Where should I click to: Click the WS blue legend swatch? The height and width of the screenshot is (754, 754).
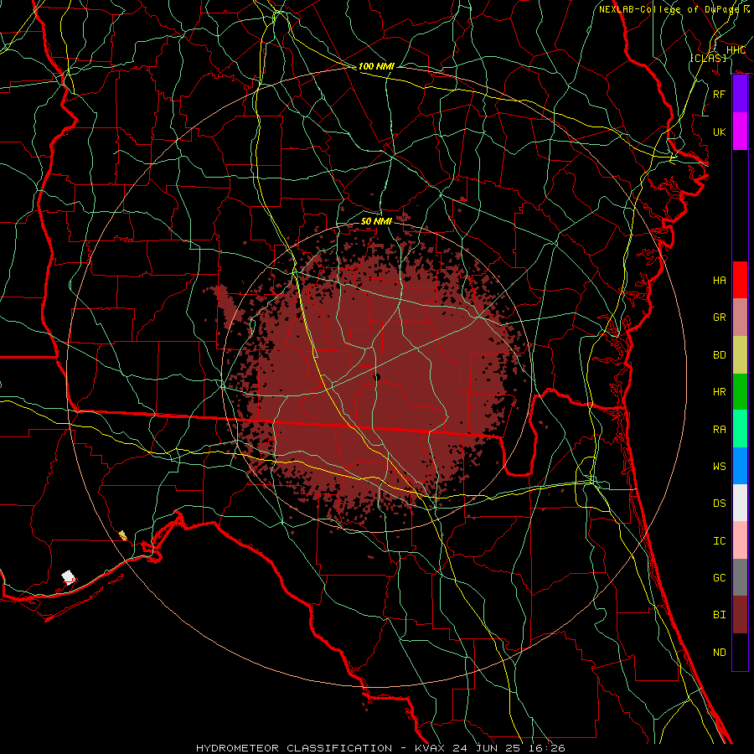point(740,466)
